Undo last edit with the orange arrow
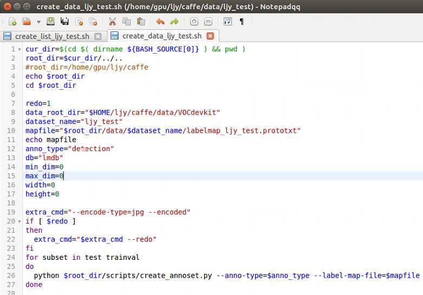 point(160,21)
